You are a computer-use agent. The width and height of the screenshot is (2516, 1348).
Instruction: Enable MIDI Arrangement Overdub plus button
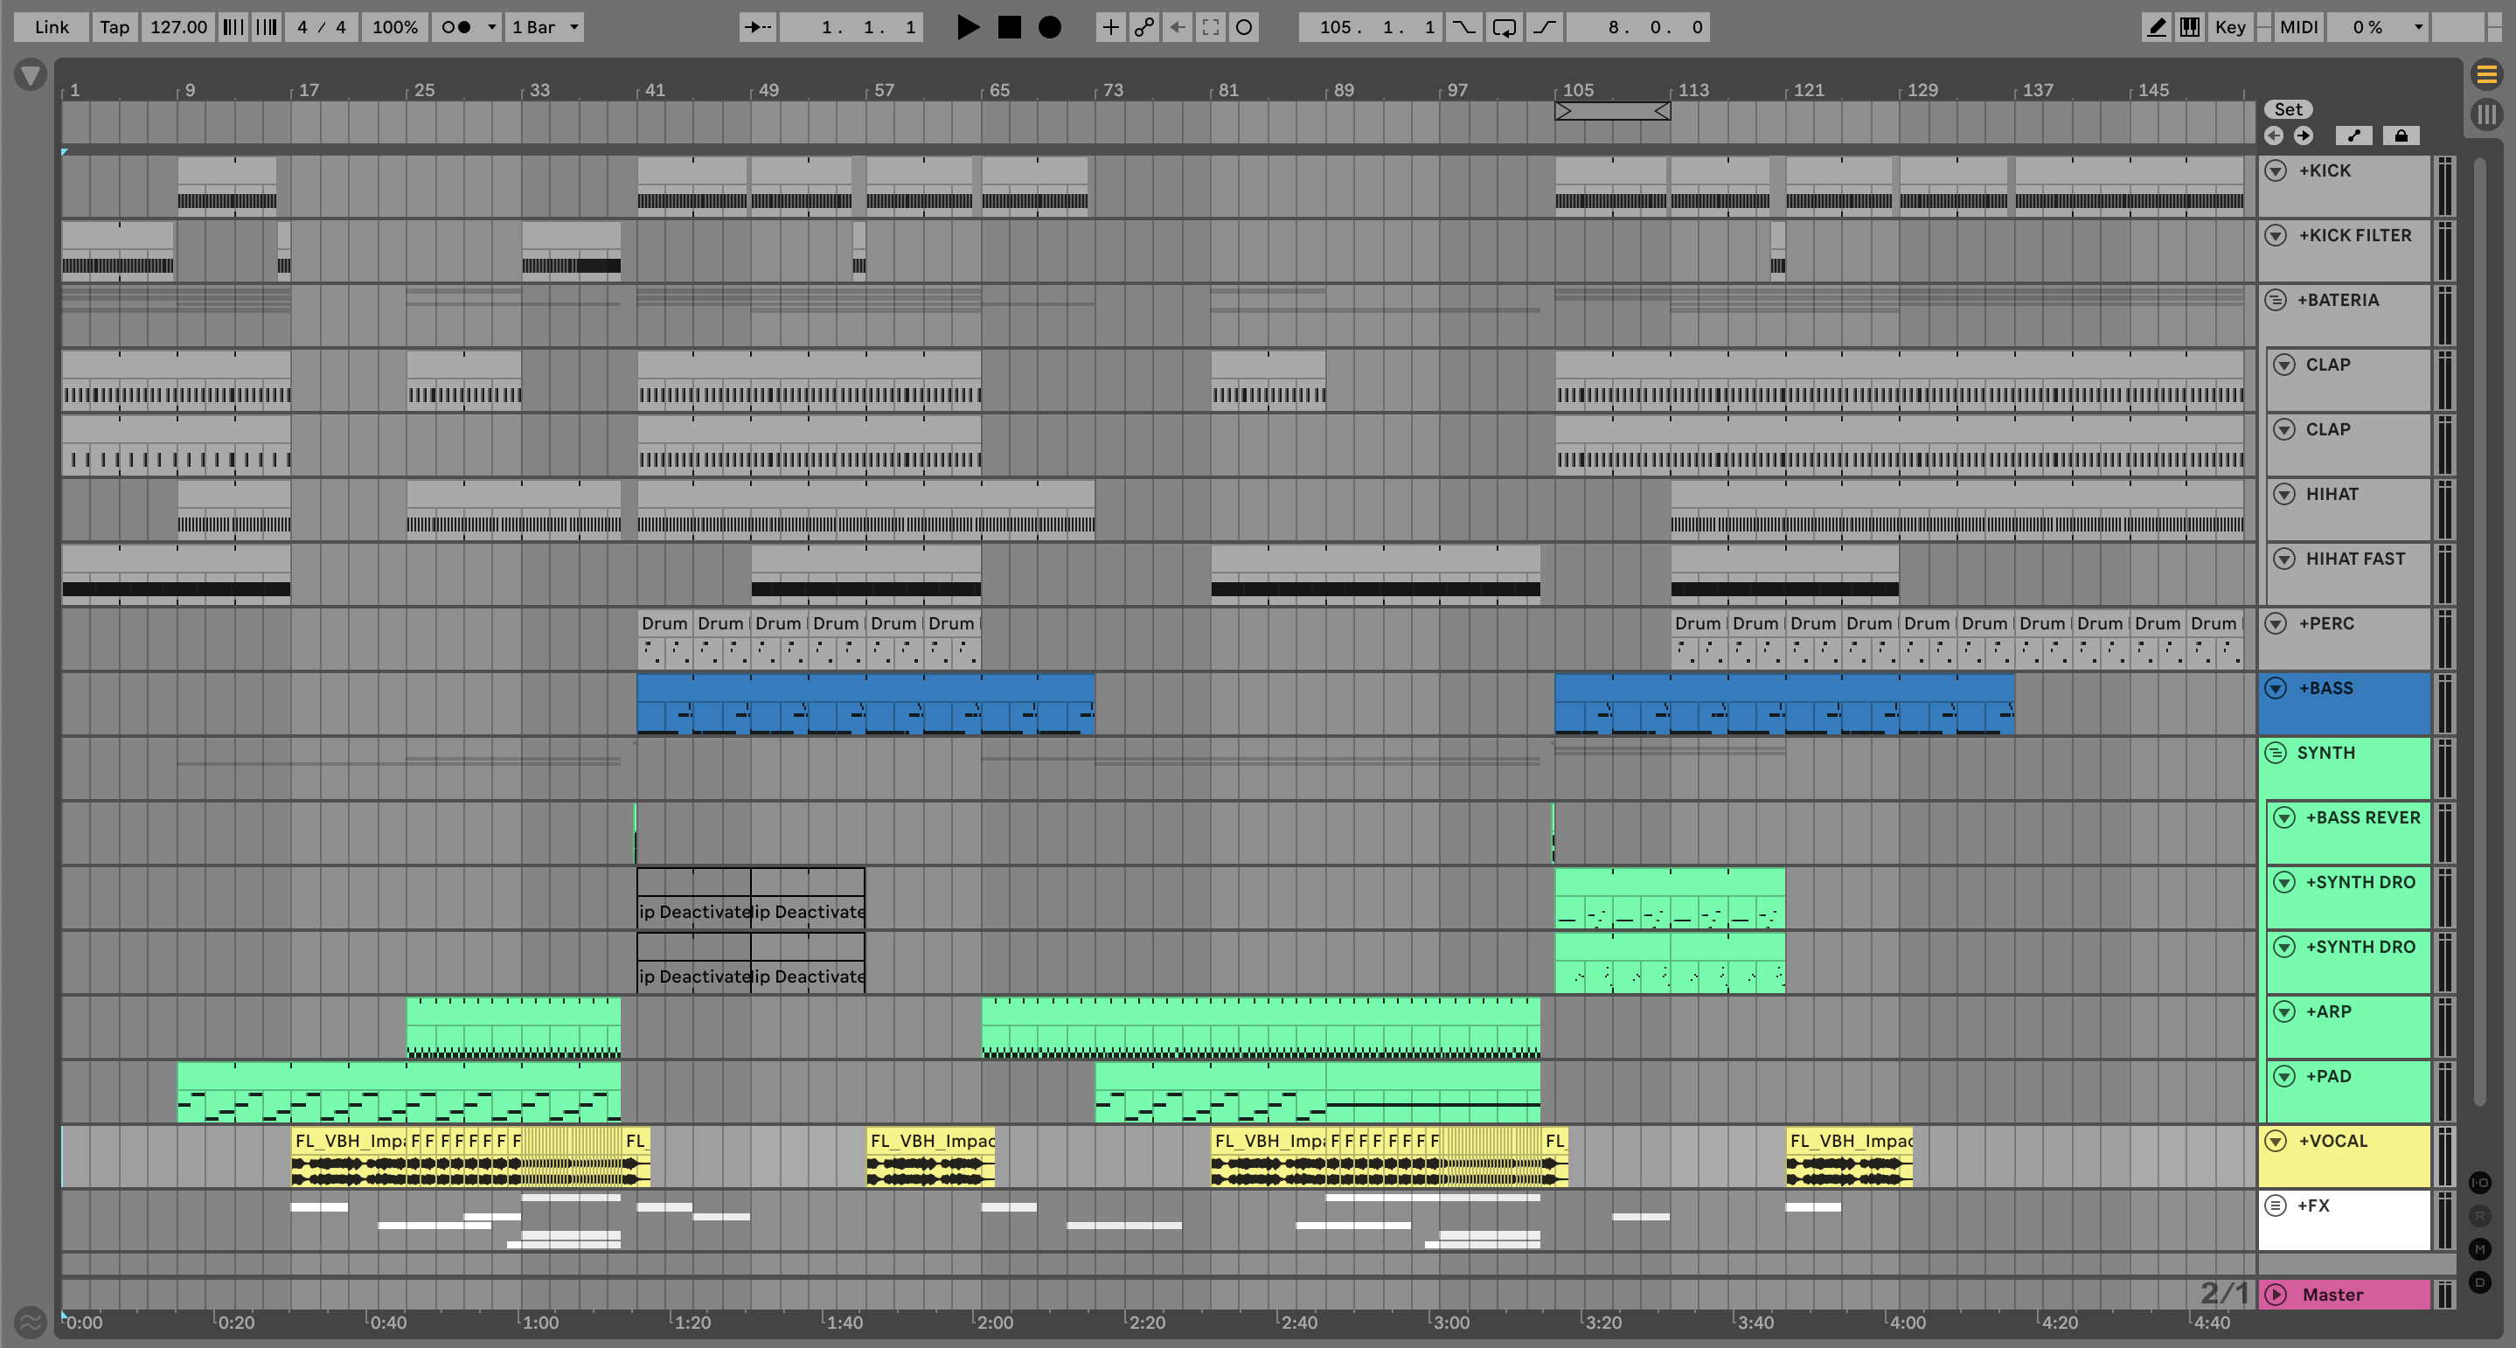tap(1110, 27)
